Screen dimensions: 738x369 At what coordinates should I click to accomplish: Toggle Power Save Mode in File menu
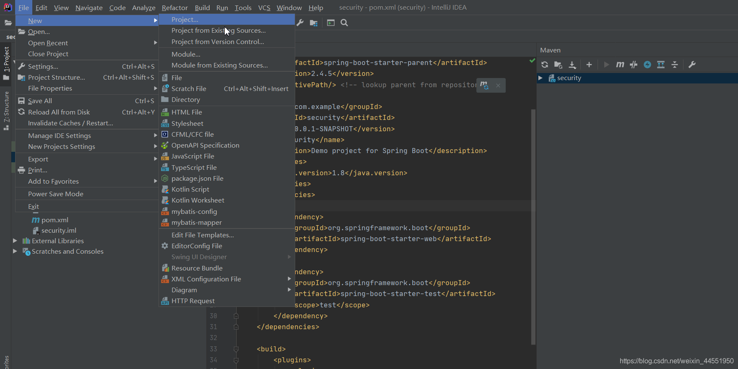tap(87, 194)
